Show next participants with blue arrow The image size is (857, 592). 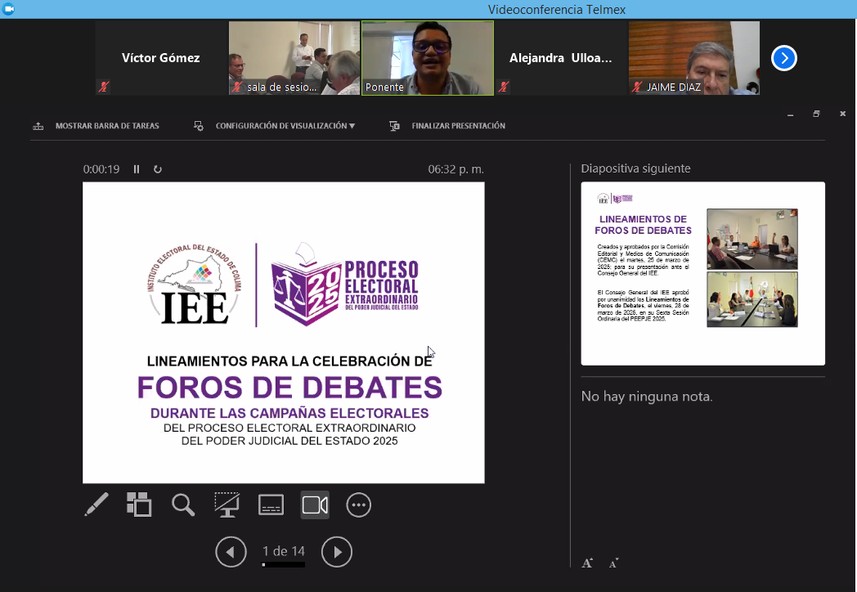pos(783,58)
